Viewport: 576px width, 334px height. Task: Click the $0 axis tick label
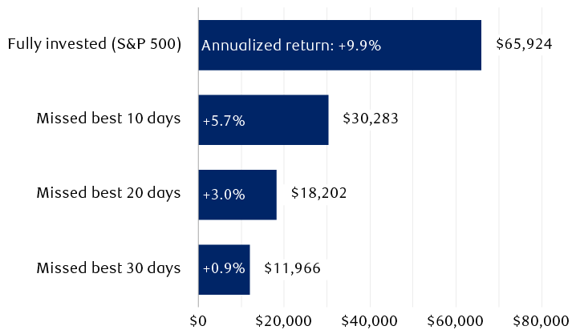198,320
